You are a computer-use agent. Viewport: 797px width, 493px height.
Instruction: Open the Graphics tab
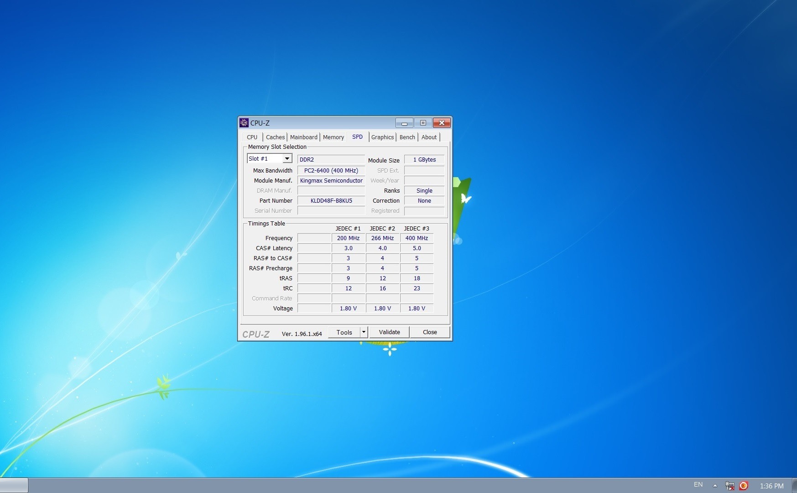tap(382, 137)
